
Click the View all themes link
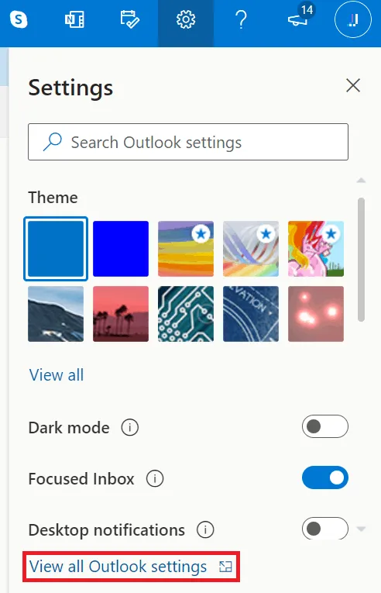tap(57, 375)
